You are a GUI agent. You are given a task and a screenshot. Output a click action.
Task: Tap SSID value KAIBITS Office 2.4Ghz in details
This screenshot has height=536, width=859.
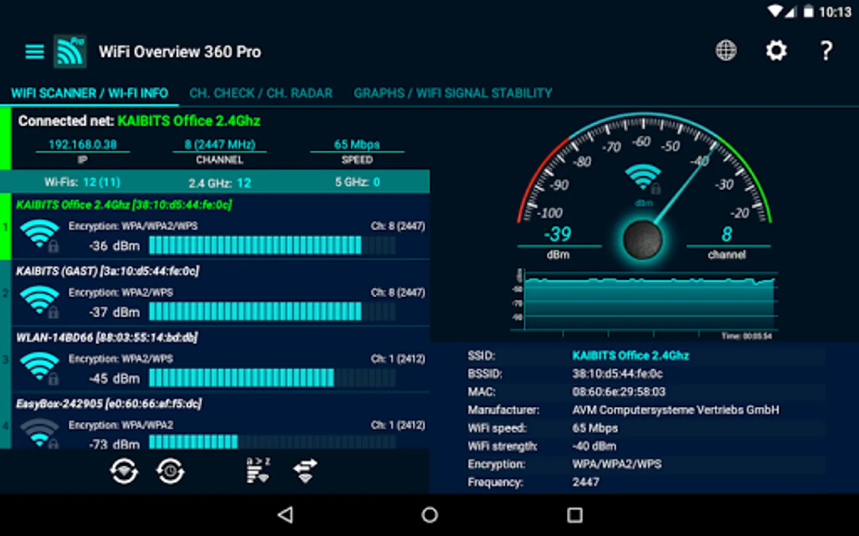click(x=631, y=356)
